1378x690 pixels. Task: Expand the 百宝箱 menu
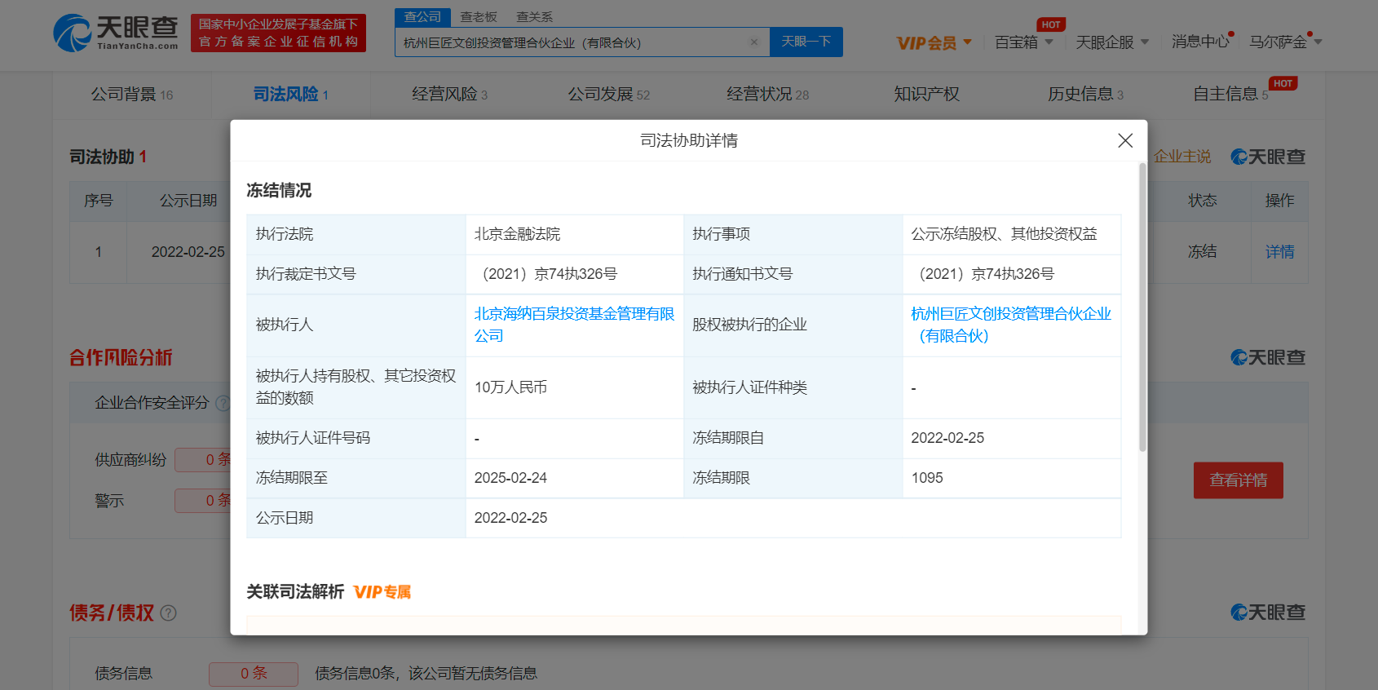coord(1023,42)
